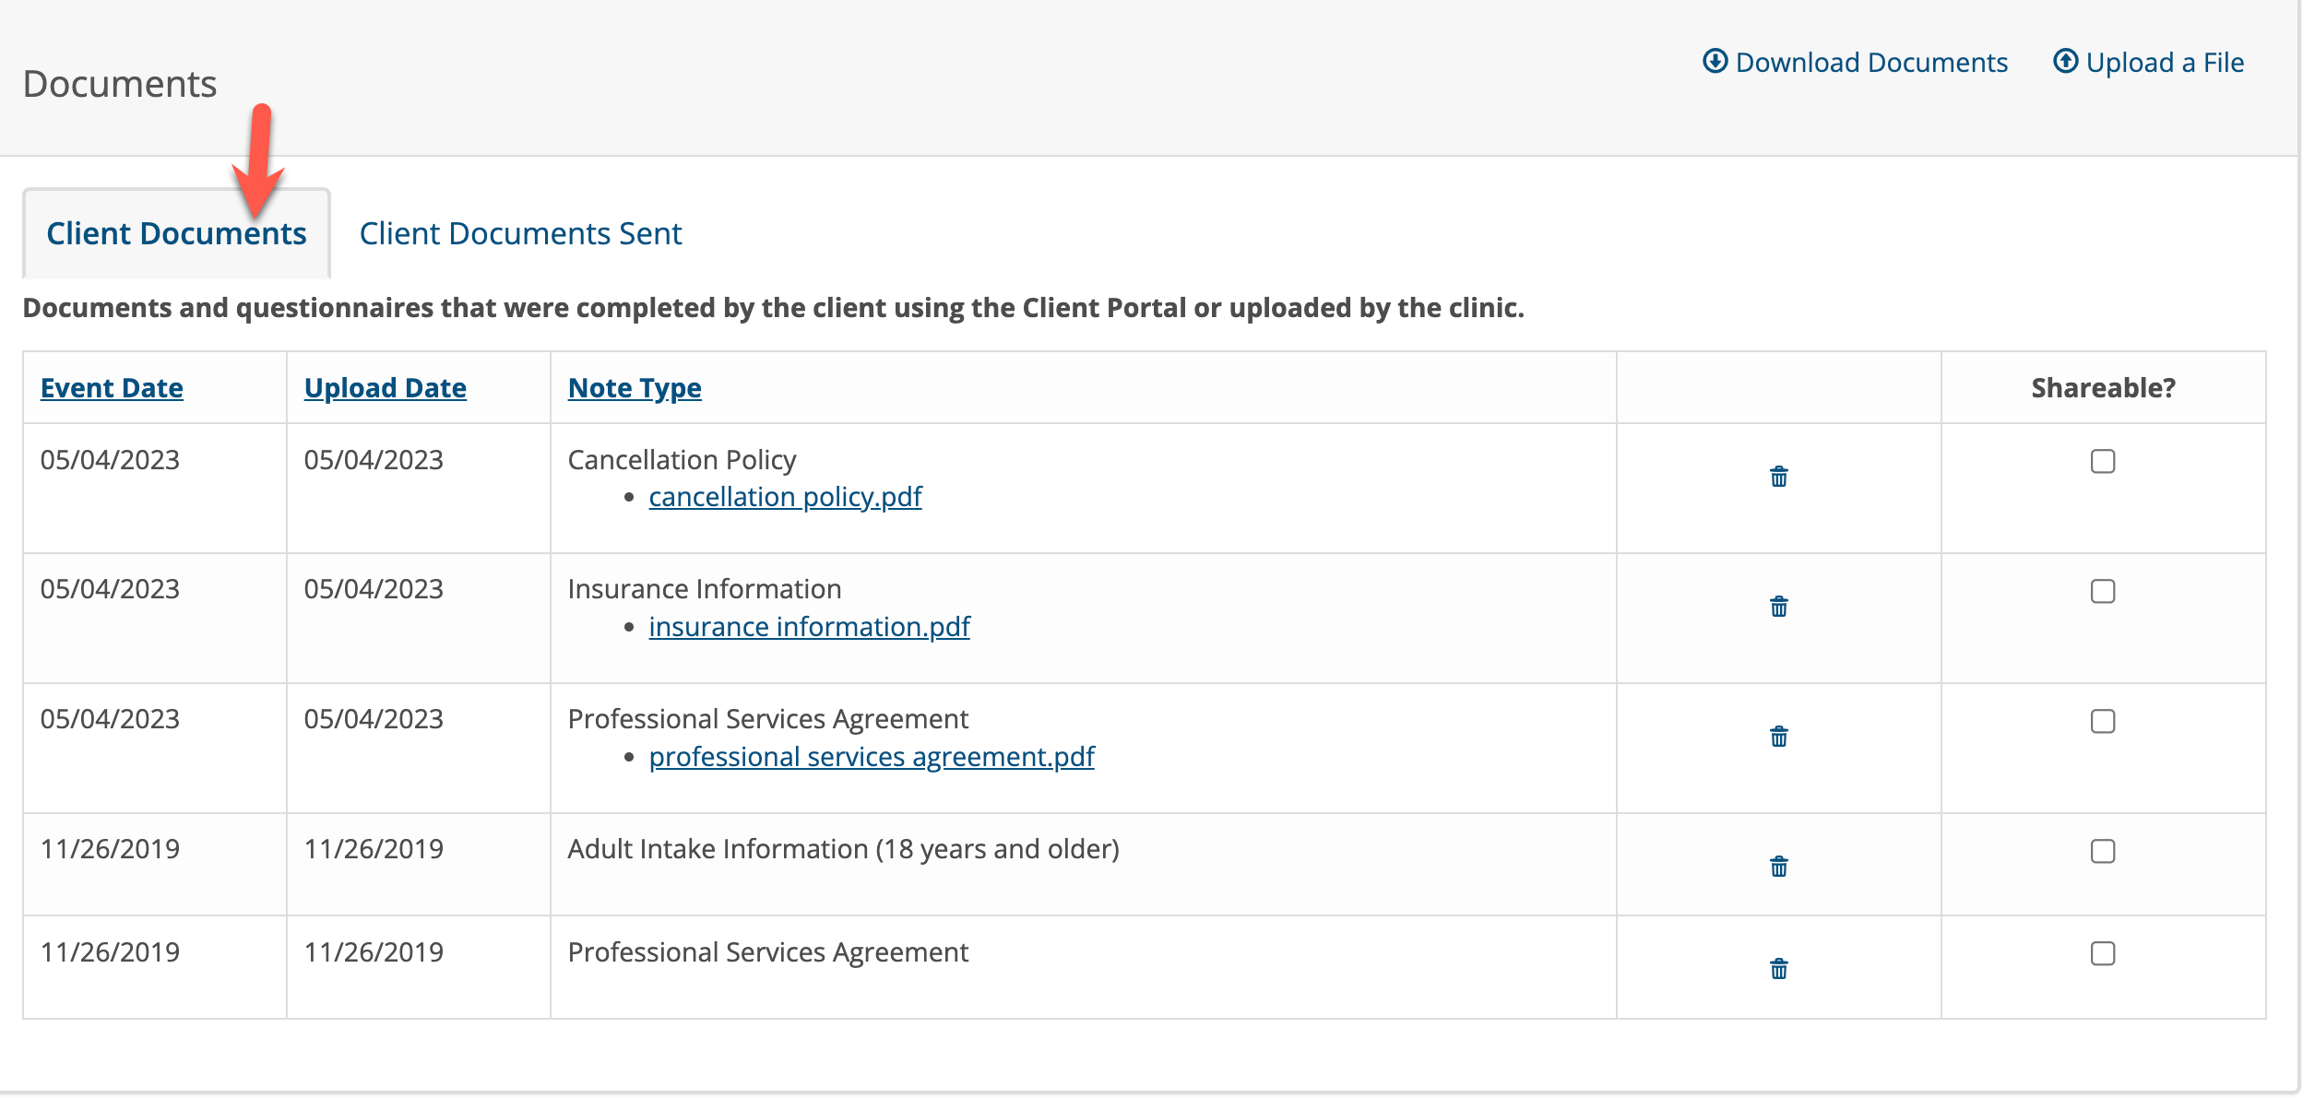The width and height of the screenshot is (2315, 1110).
Task: Open cancellation policy.pdf
Action: pos(785,497)
